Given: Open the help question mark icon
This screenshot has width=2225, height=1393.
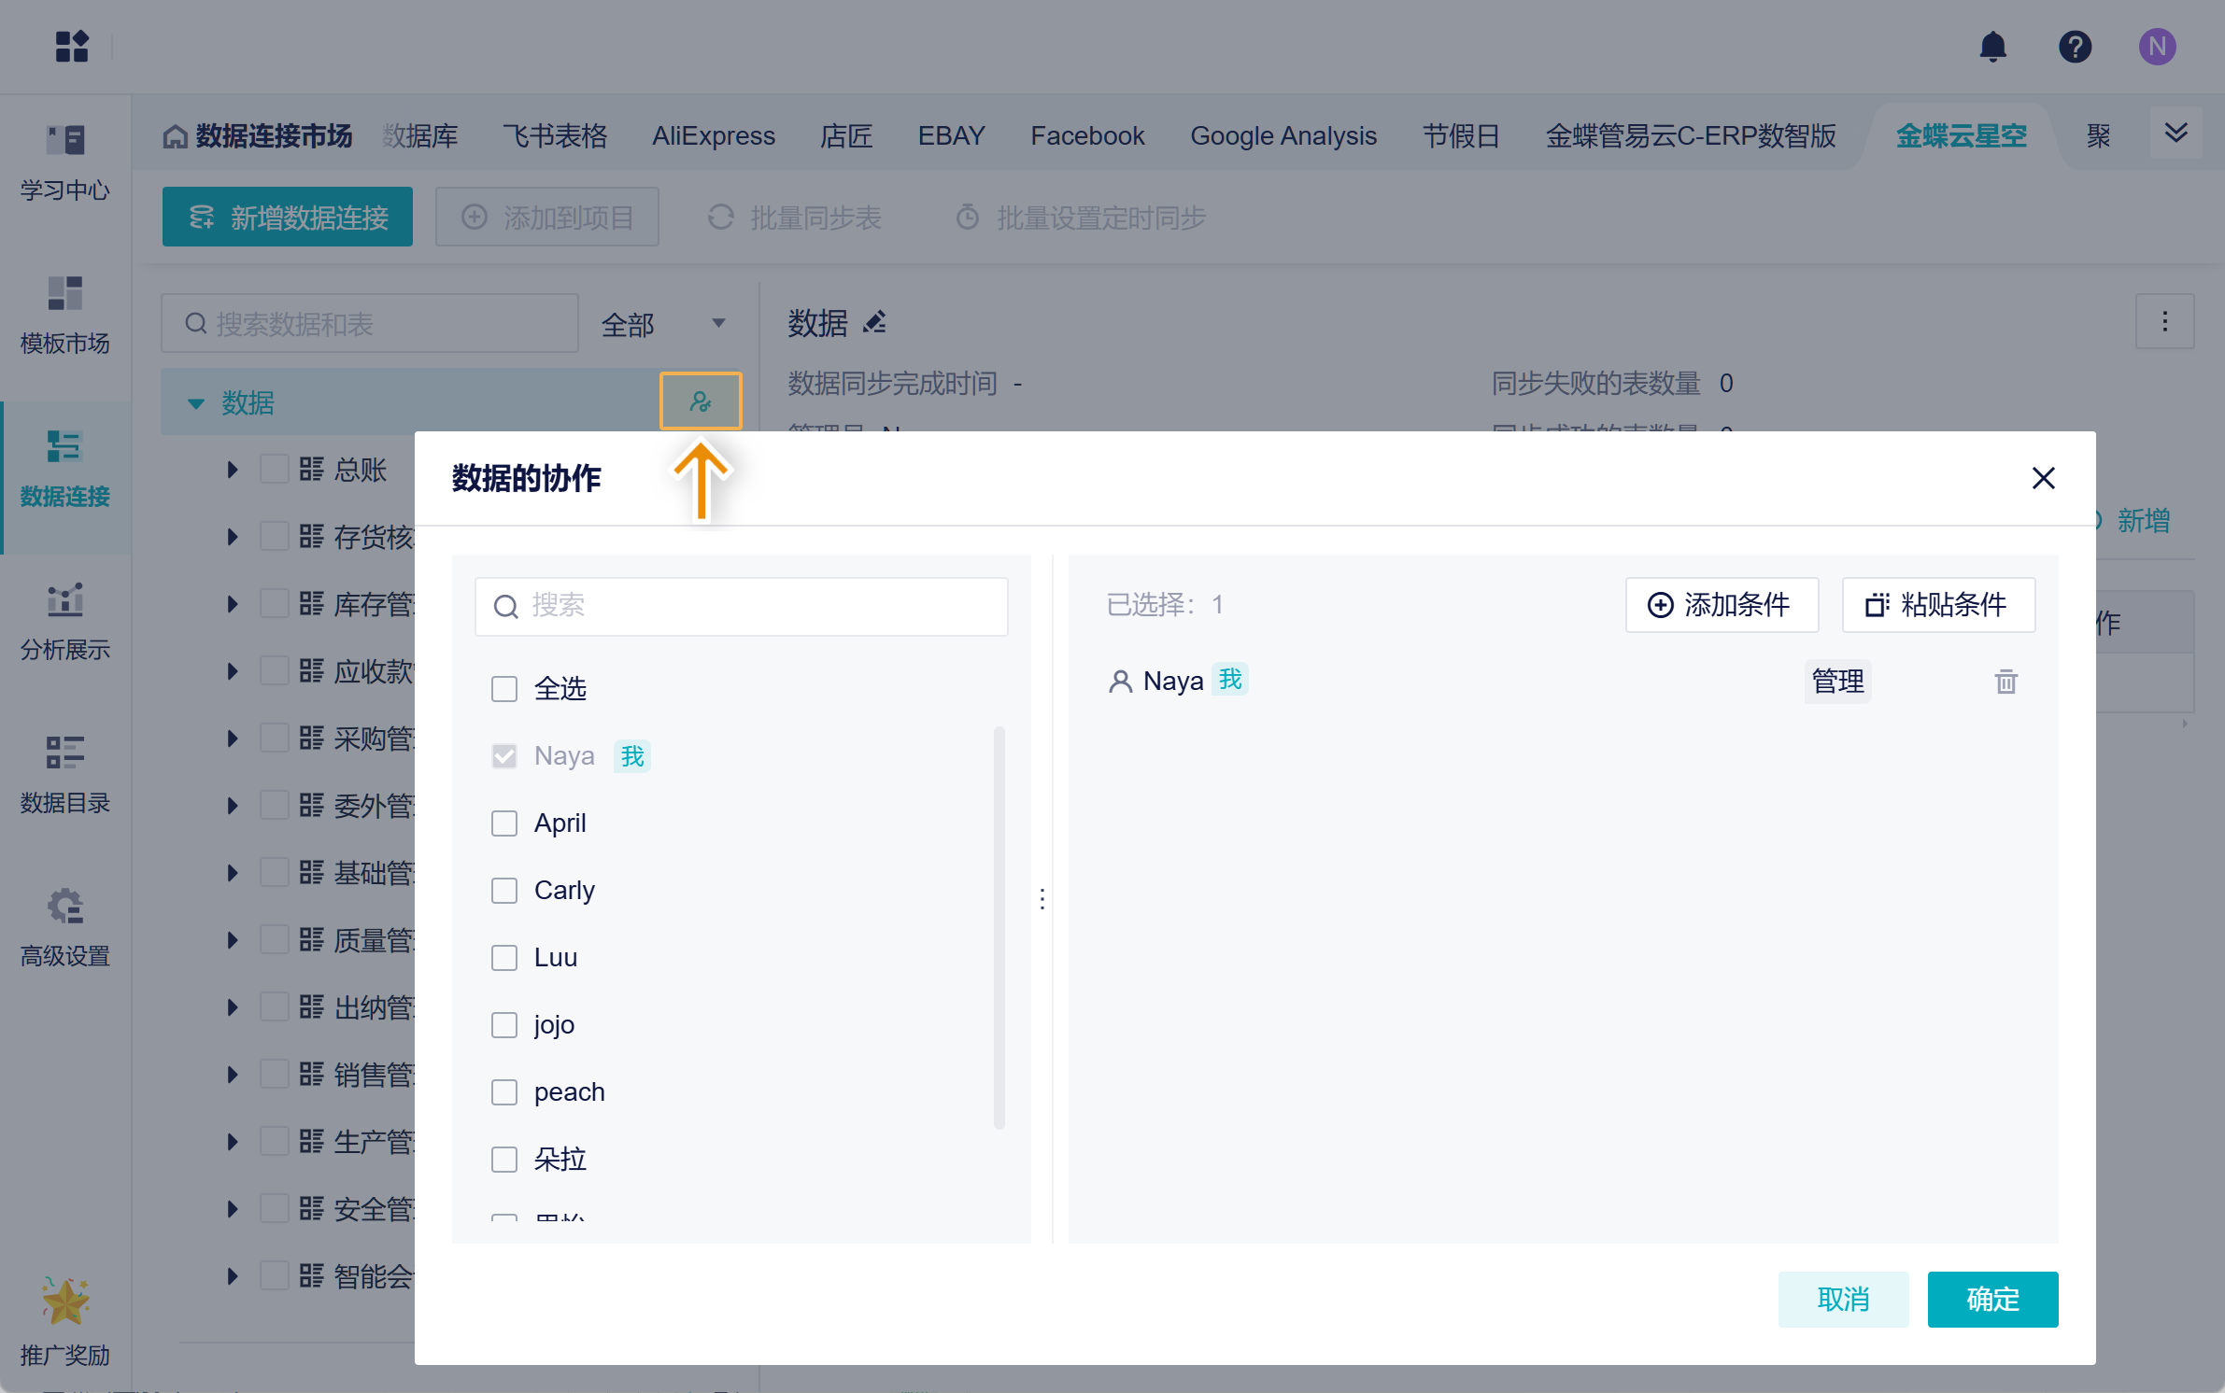Looking at the screenshot, I should point(2075,47).
